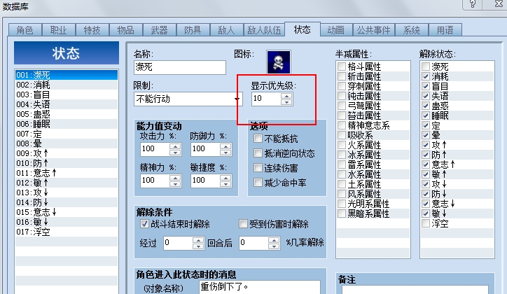Select state 004:失语 in list

coord(67,104)
